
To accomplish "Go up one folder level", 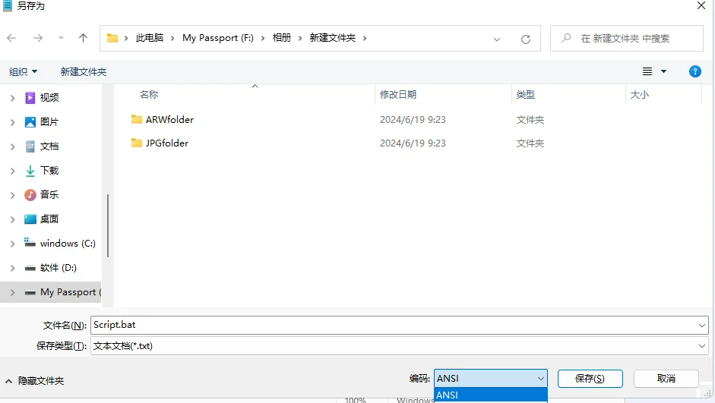I will pos(83,38).
